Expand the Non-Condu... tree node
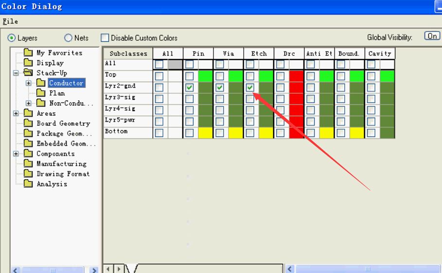442x273 pixels. click(x=29, y=103)
